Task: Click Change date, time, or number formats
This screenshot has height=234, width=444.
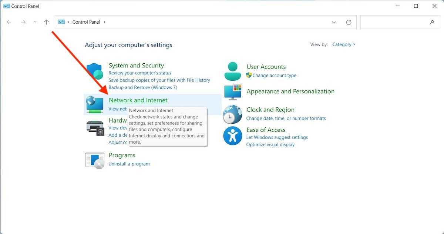Action: pos(286,118)
